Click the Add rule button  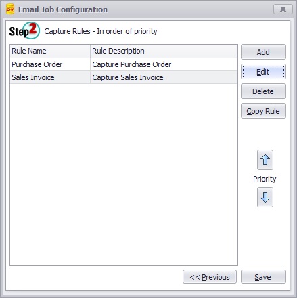(x=263, y=52)
